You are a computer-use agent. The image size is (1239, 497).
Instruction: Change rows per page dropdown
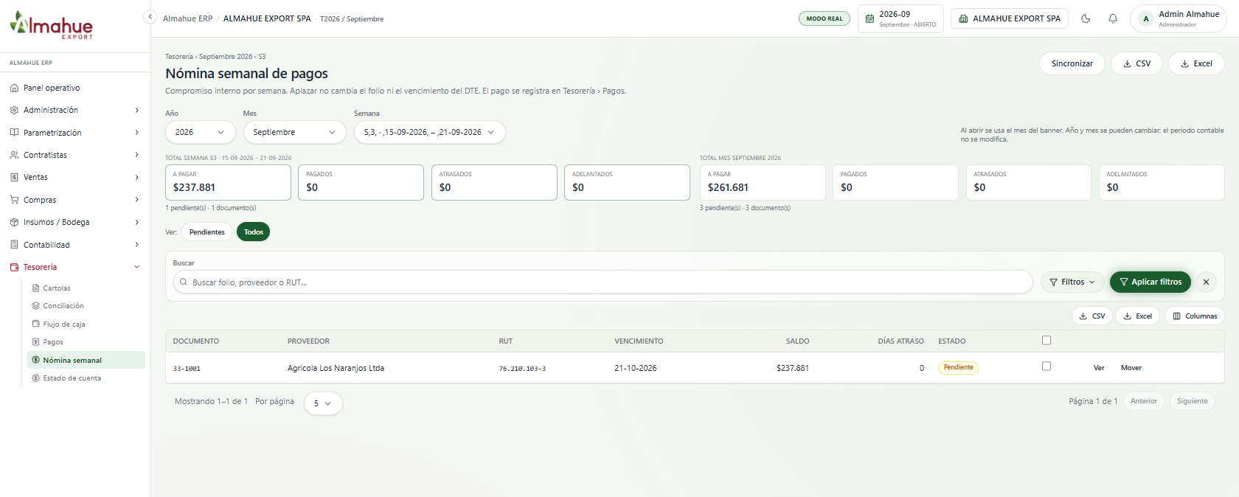(x=323, y=403)
